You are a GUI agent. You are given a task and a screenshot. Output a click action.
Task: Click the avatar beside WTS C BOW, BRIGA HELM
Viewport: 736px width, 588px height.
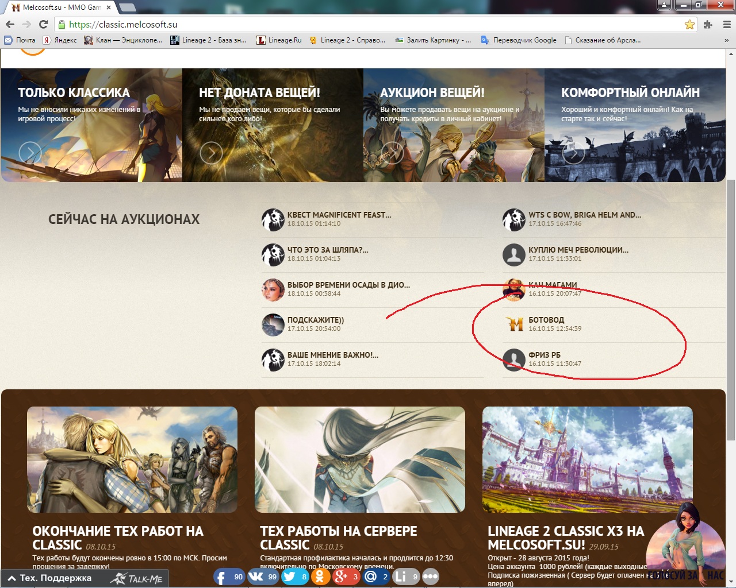(x=514, y=219)
